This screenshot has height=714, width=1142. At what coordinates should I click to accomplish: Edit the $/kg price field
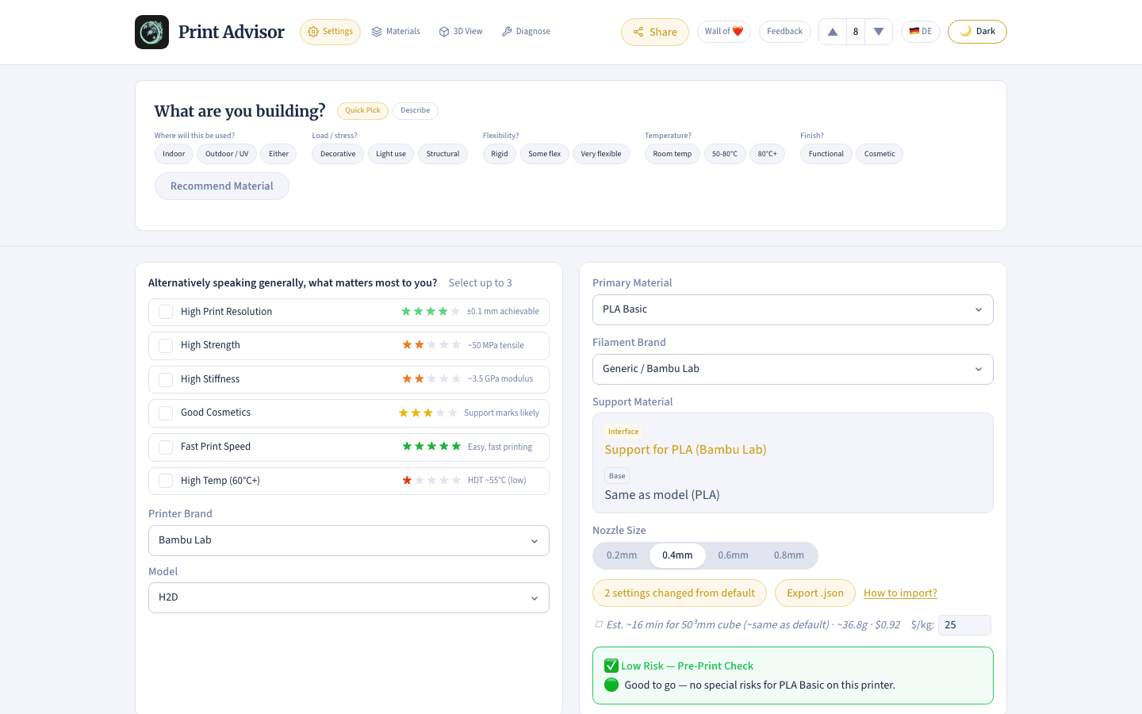[964, 625]
